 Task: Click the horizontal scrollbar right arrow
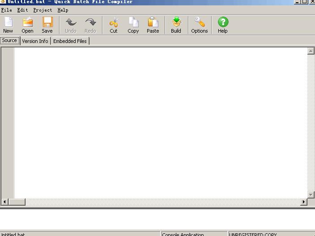(304, 202)
